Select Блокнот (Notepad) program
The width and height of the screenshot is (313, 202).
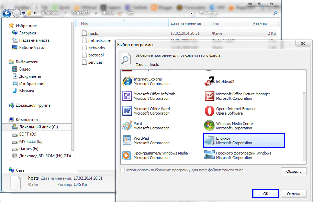(x=244, y=141)
